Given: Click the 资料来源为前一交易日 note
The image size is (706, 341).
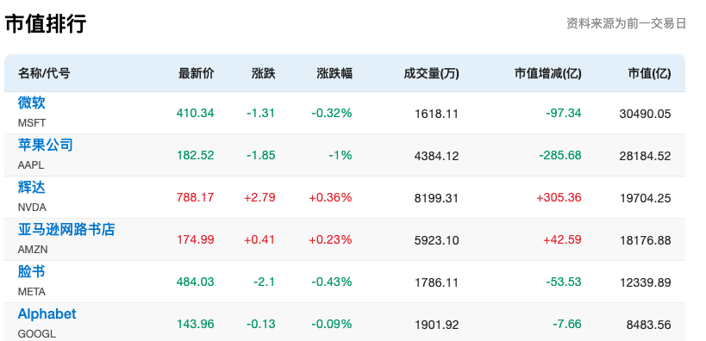Looking at the screenshot, I should click(x=626, y=23).
